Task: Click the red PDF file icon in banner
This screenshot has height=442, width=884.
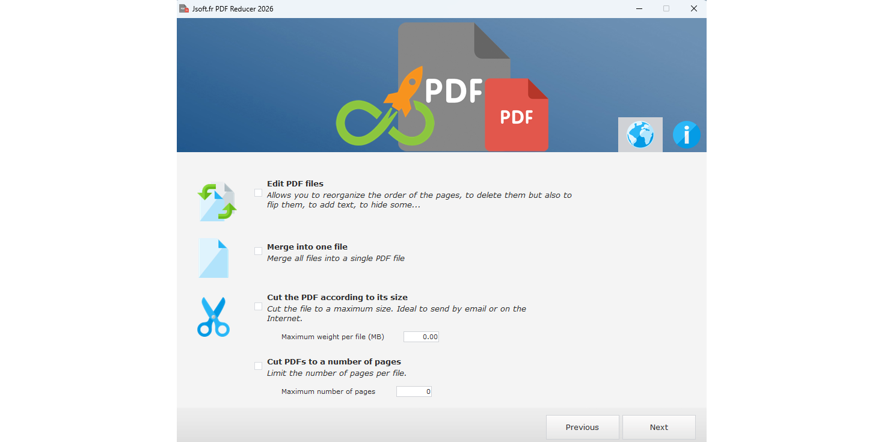Action: click(x=516, y=115)
